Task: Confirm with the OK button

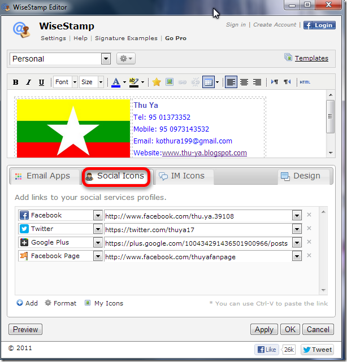Action: tap(290, 329)
